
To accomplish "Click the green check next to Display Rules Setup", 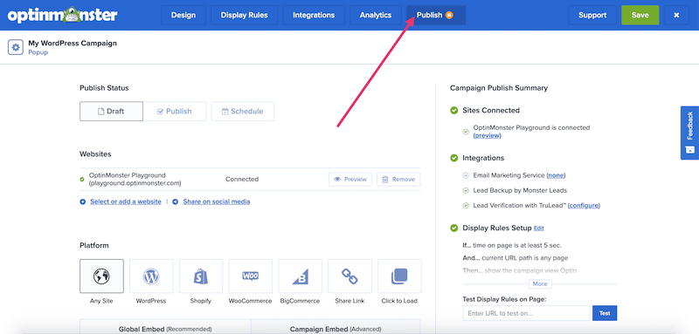I will tap(453, 228).
